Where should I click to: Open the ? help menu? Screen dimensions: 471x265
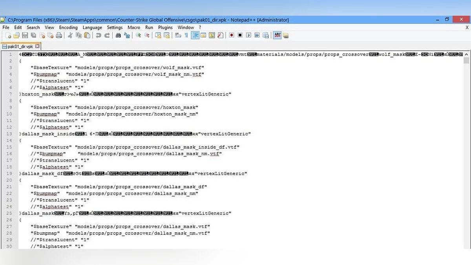pos(200,27)
